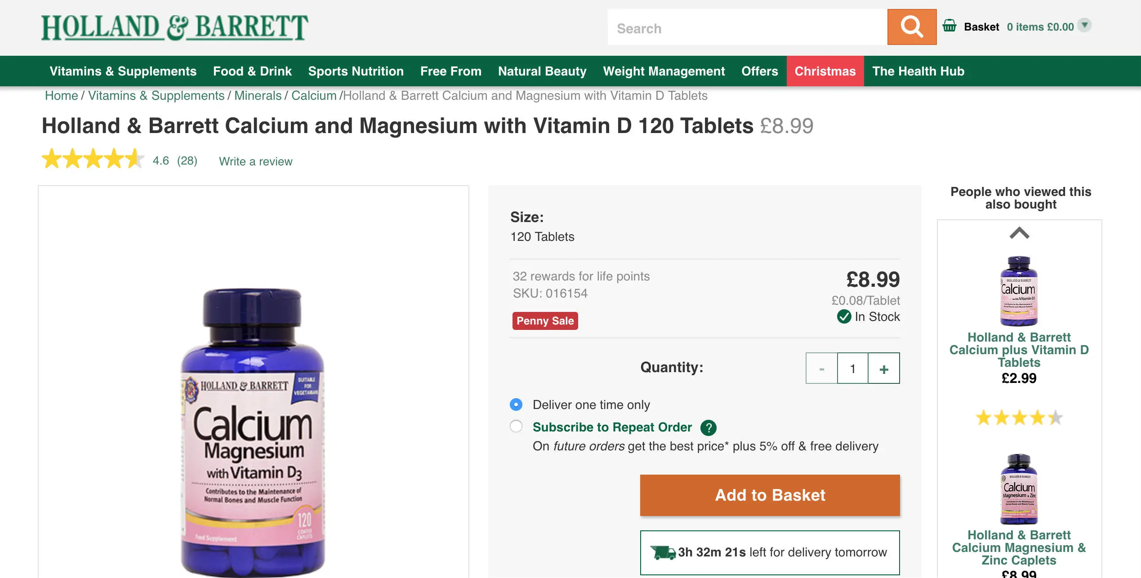
Task: Click the Calcium breadcrumb link
Action: click(314, 96)
